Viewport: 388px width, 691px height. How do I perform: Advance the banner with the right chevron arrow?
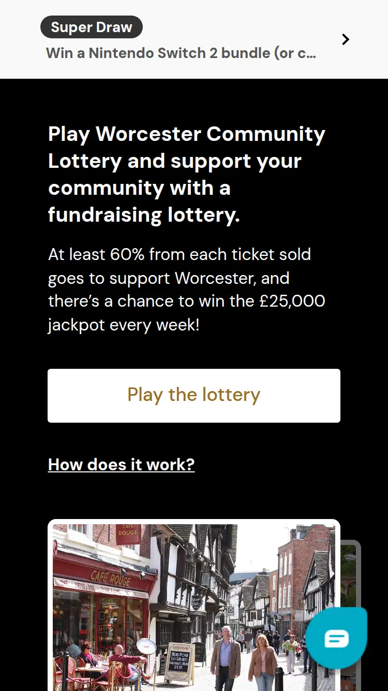pos(345,39)
